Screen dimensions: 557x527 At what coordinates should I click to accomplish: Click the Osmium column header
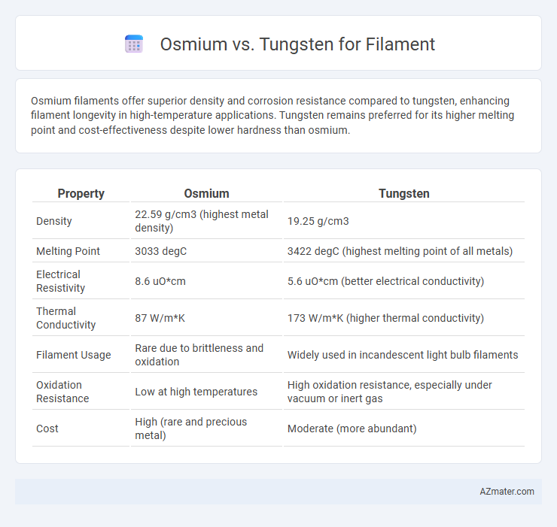coord(206,193)
